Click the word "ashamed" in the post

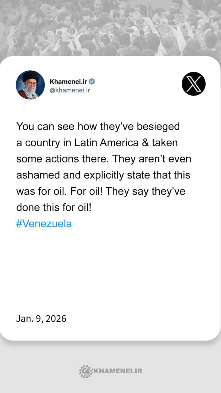(34, 175)
